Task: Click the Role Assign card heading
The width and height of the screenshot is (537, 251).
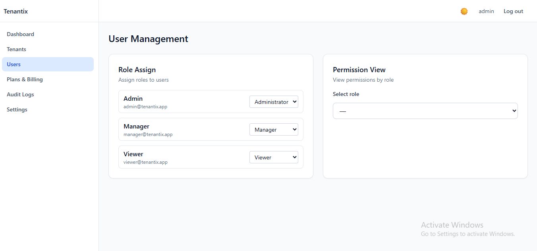Action: [x=137, y=70]
